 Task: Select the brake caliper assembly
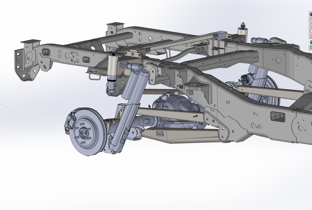[x=69, y=122]
